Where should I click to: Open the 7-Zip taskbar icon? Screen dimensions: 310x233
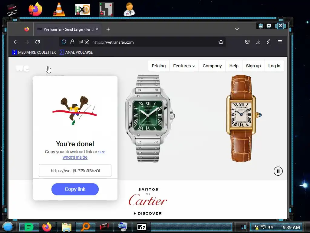pyautogui.click(x=142, y=227)
